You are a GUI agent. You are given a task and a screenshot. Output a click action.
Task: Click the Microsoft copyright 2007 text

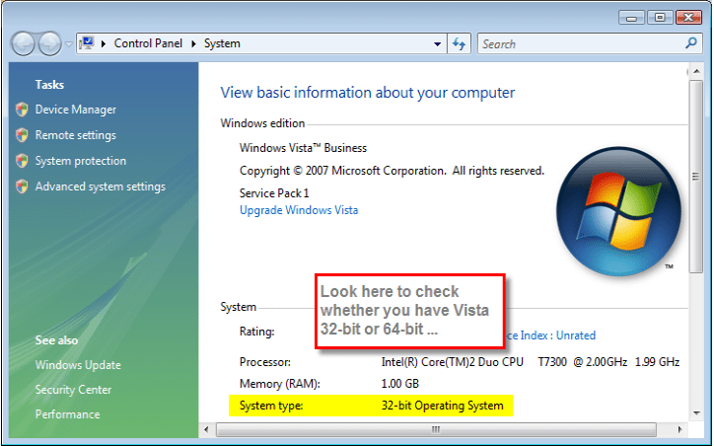click(392, 171)
